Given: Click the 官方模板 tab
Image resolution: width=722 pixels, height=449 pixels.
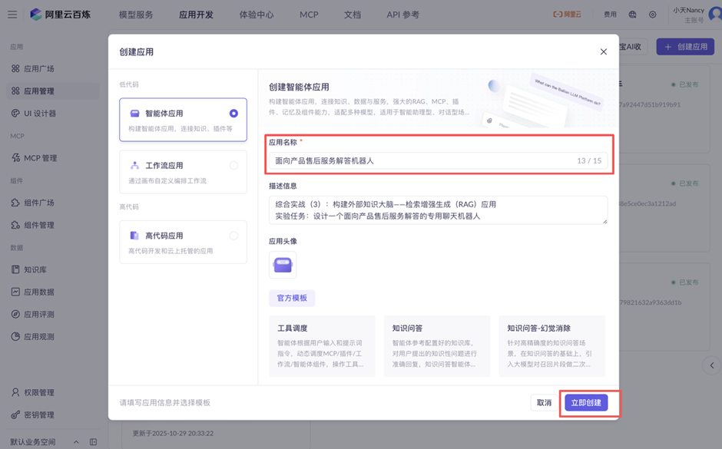Looking at the screenshot, I should click(x=292, y=298).
